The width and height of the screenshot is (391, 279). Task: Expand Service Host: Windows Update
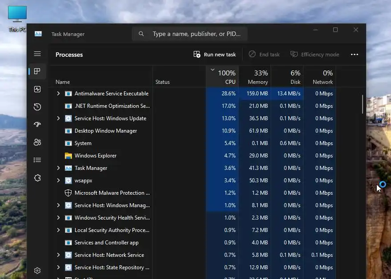[x=58, y=118]
